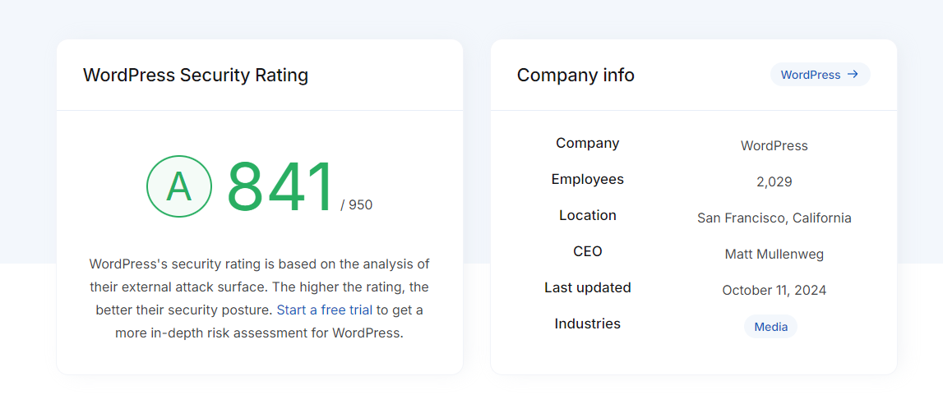Open the Start a free trial link

325,310
